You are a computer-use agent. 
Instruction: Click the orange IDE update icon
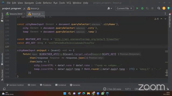pos(164,8)
